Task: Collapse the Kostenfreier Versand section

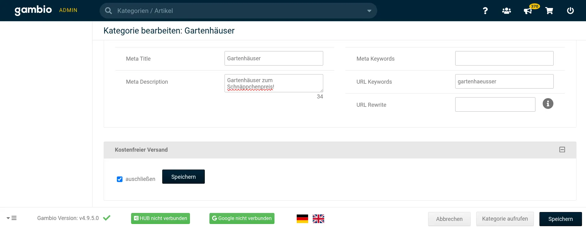Action: pyautogui.click(x=562, y=150)
